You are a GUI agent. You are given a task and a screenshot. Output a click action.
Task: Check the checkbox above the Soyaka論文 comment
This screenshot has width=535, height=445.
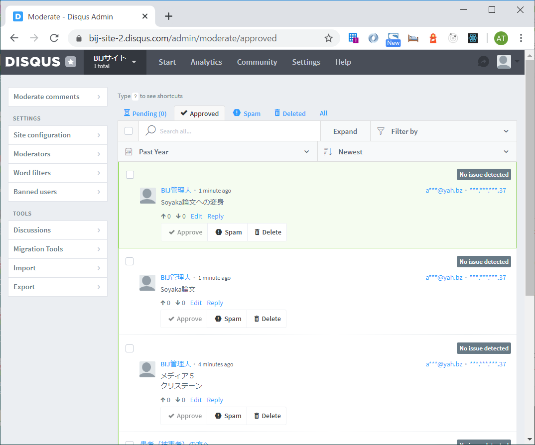click(130, 261)
